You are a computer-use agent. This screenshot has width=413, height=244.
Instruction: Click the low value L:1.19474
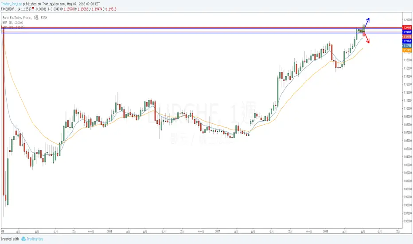[95, 9]
